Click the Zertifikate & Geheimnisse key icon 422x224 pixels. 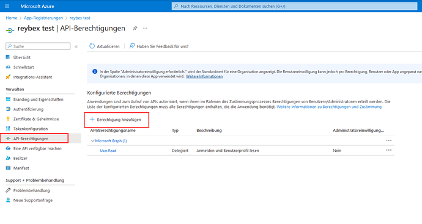point(8,119)
